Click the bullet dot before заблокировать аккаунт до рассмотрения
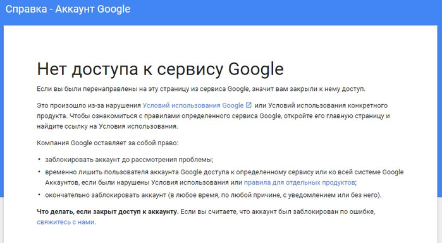The width and height of the screenshot is (442, 243). [x=39, y=160]
